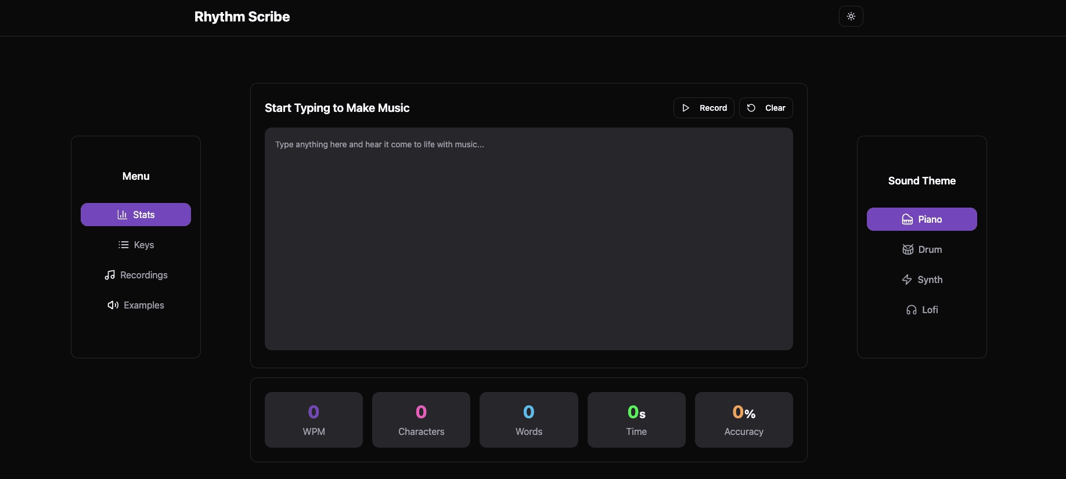This screenshot has height=479, width=1066.
Task: Open the Recordings menu item
Action: point(136,275)
